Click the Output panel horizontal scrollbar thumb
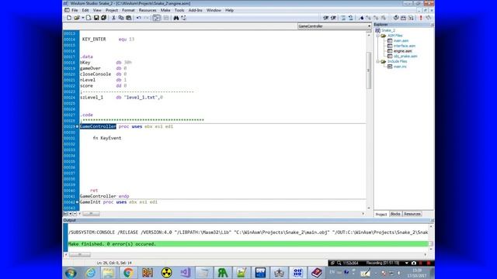Image resolution: width=497 pixels, height=279 pixels. 80,255
